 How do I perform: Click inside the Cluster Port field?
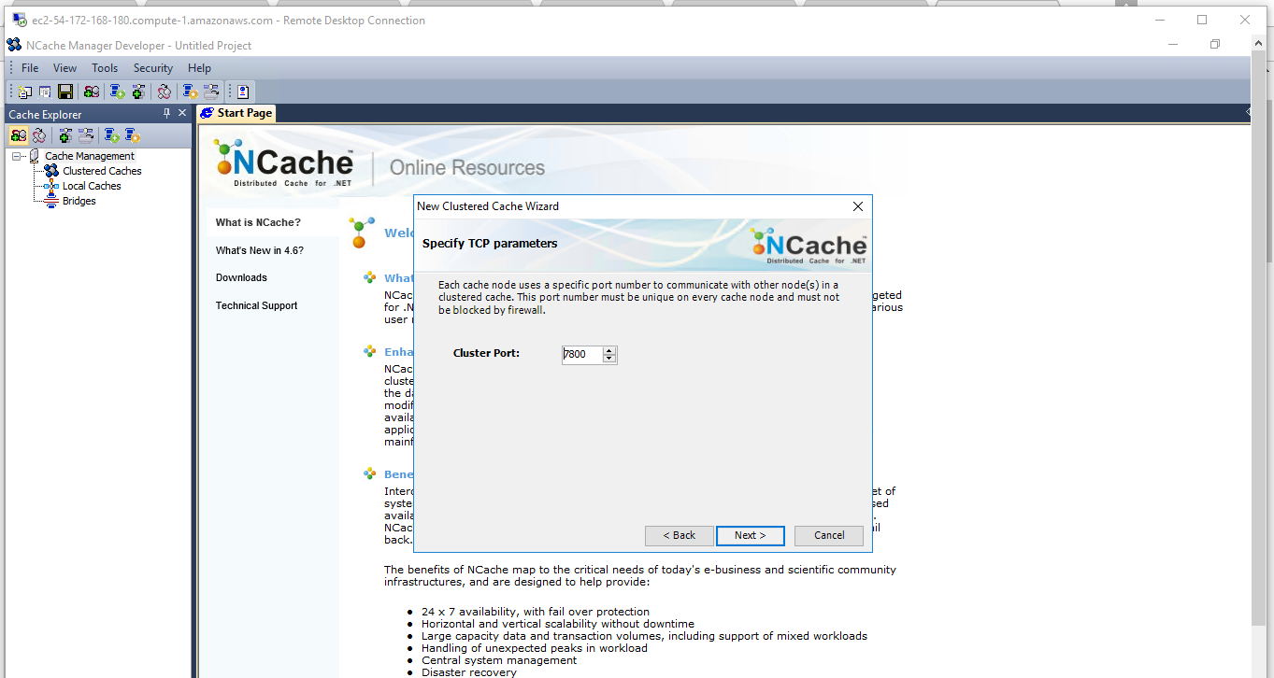coord(580,354)
